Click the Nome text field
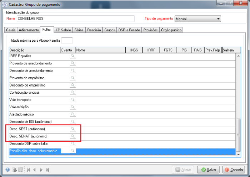Viewport: 250px width, 177px height. coord(75,19)
